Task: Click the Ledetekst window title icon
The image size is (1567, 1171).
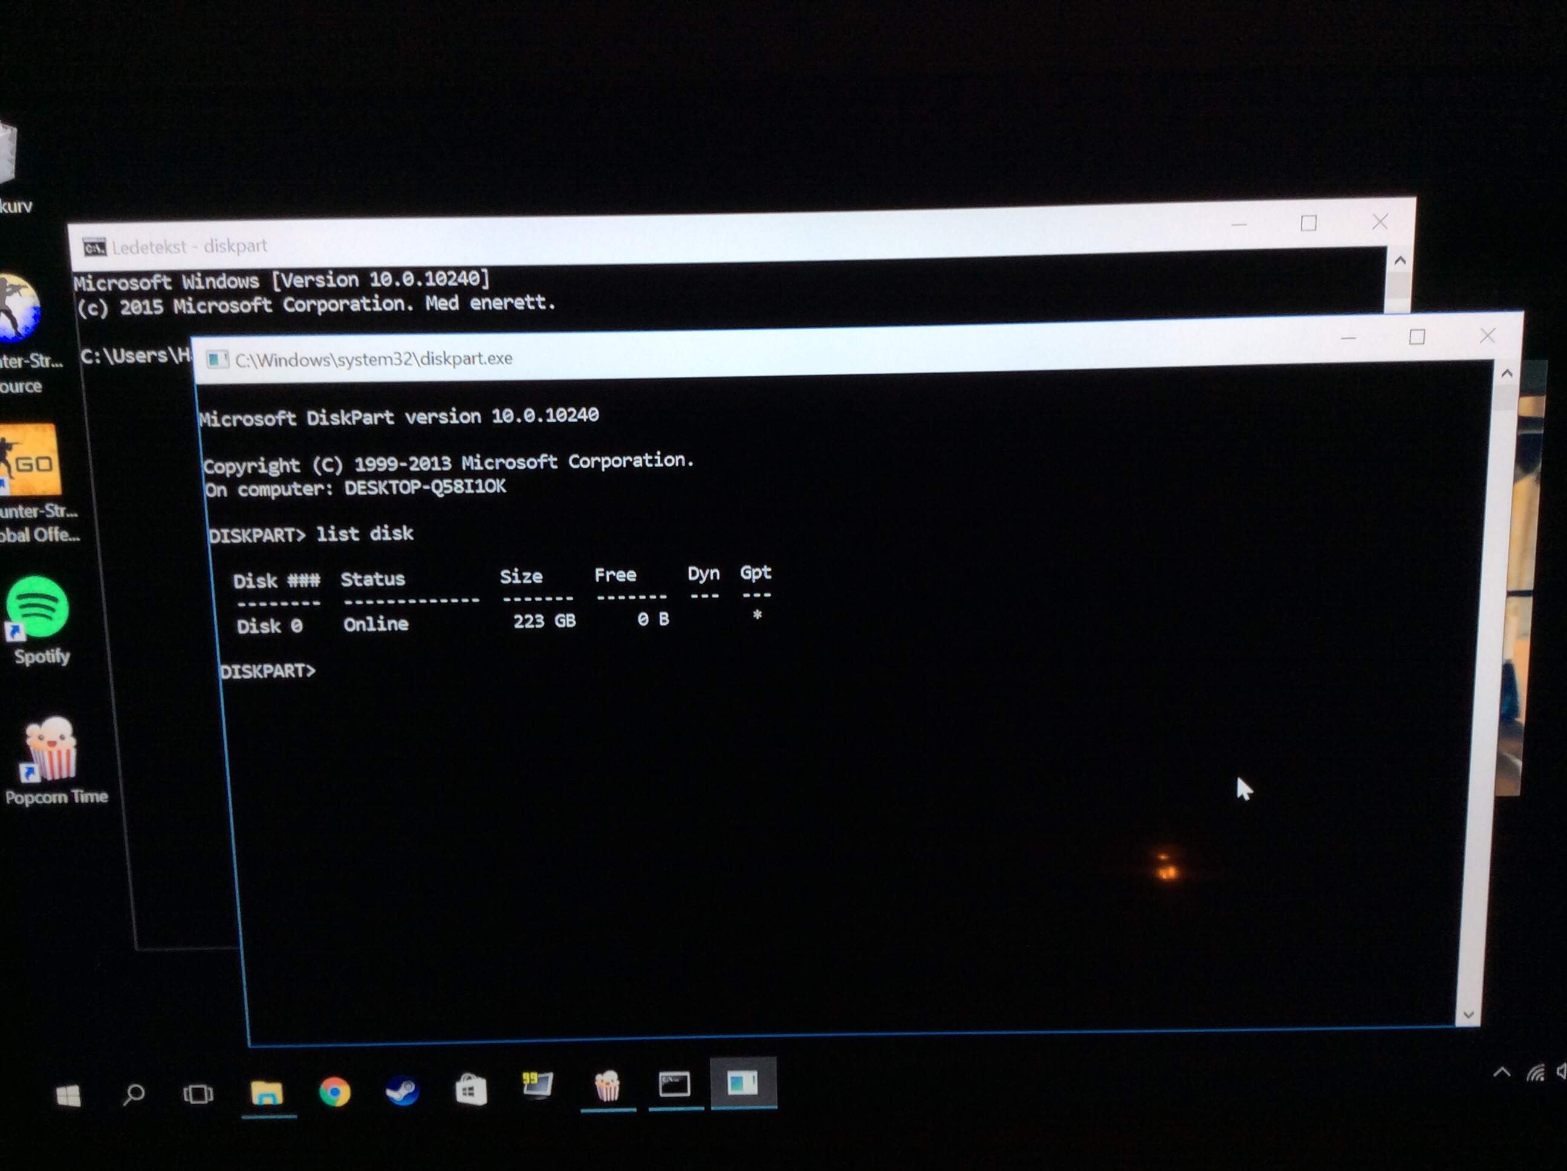Action: pos(94,247)
